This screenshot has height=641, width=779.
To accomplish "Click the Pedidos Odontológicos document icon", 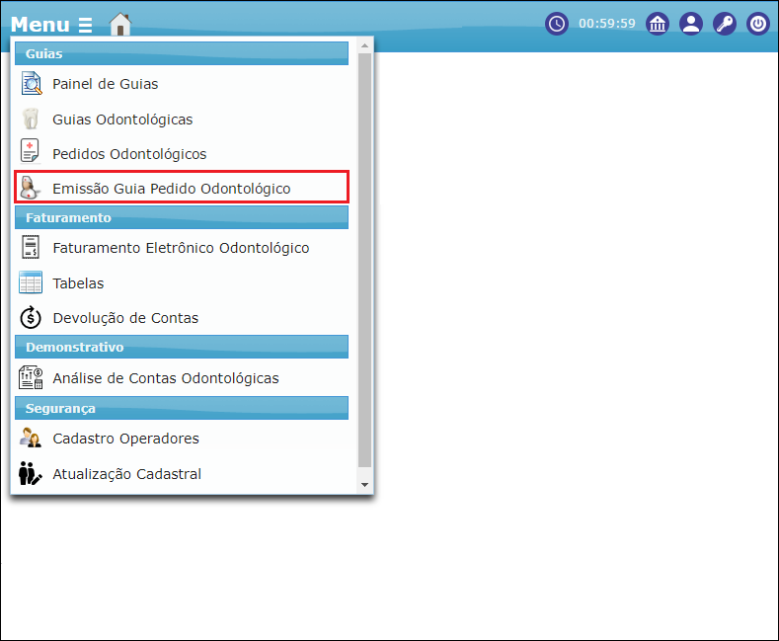I will (x=30, y=150).
